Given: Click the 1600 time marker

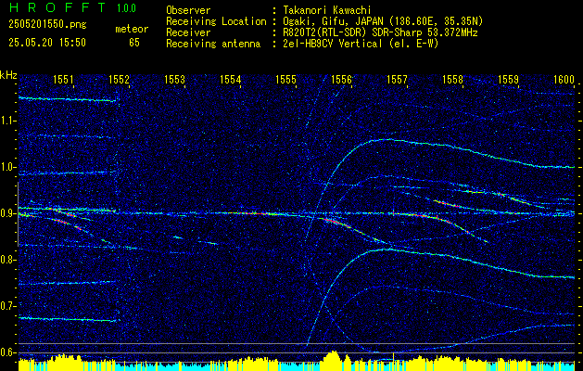Looking at the screenshot, I should 564,79.
